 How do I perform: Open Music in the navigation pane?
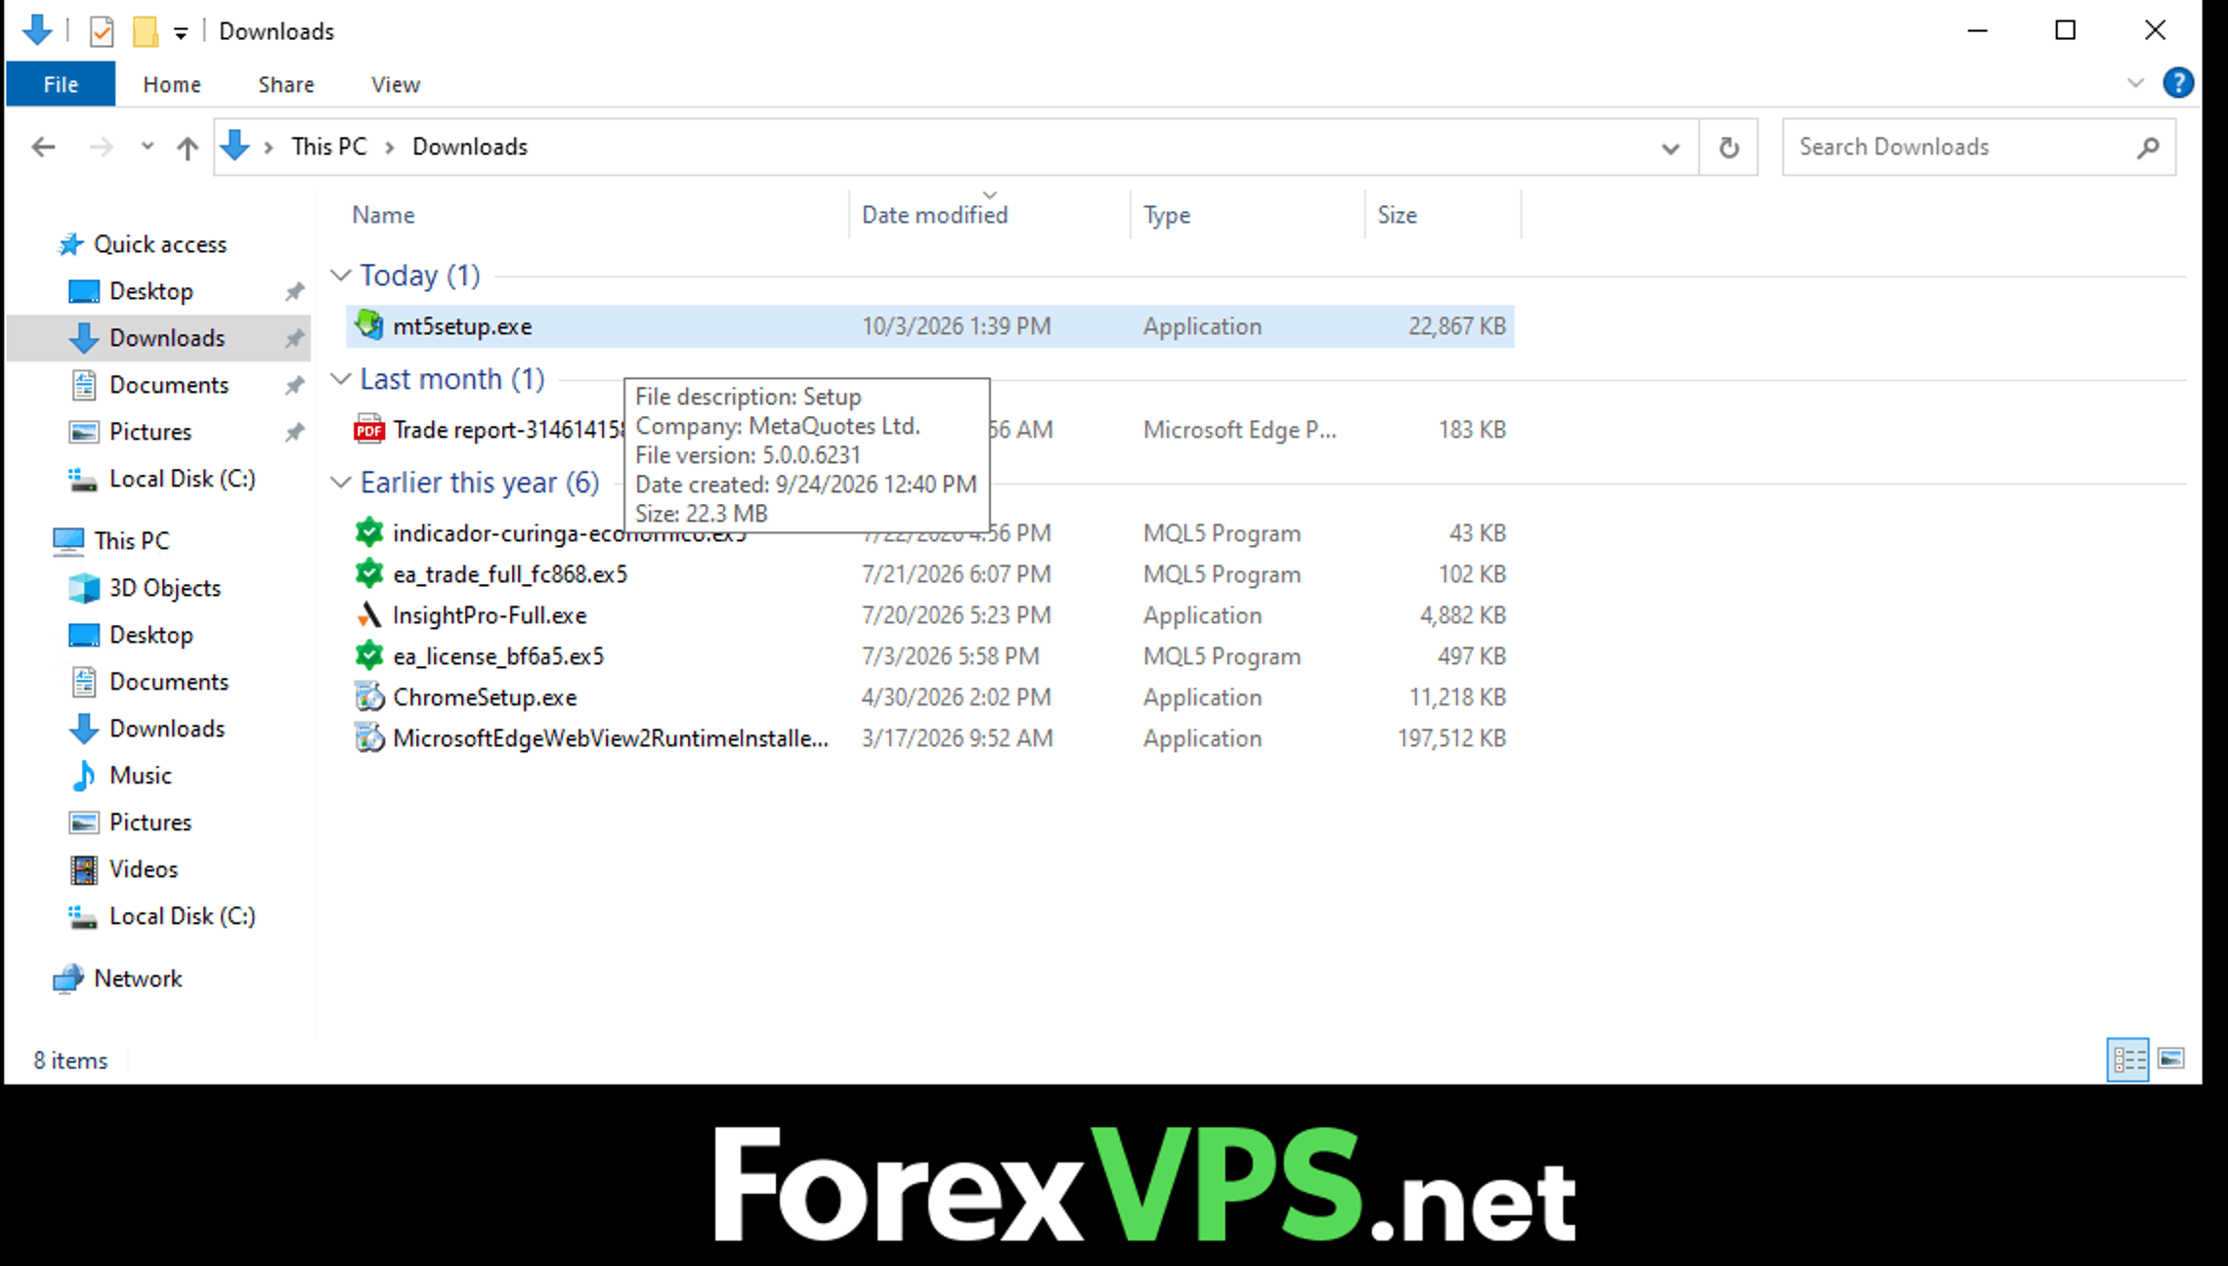140,776
